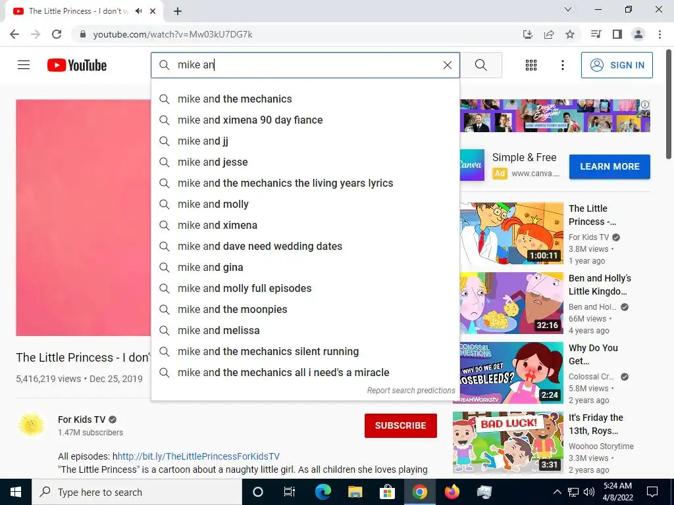This screenshot has height=505, width=674.
Task: Go forward with the browser forward arrow
Action: point(36,34)
